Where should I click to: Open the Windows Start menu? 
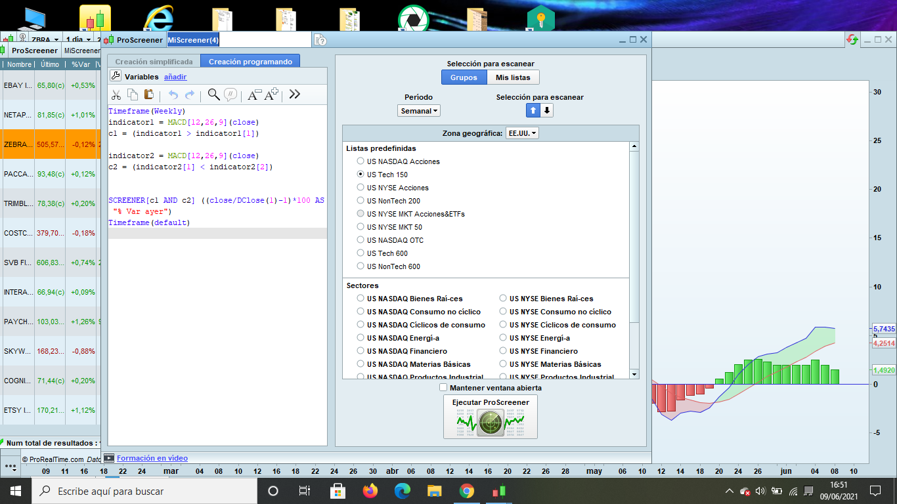(x=16, y=491)
